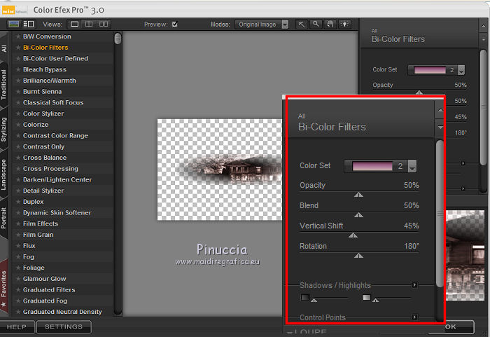Click pink Color Set swatch in enlarged panel

pos(372,166)
